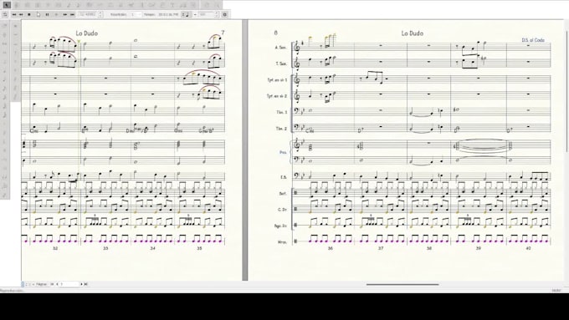The image size is (569, 320).
Task: Click the 'Tbn. 1' staff name
Action: 282,112
